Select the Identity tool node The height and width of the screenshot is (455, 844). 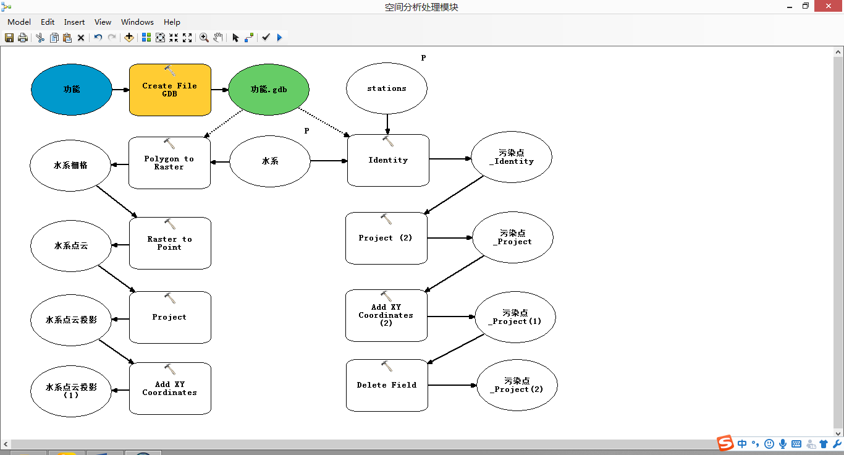[388, 160]
